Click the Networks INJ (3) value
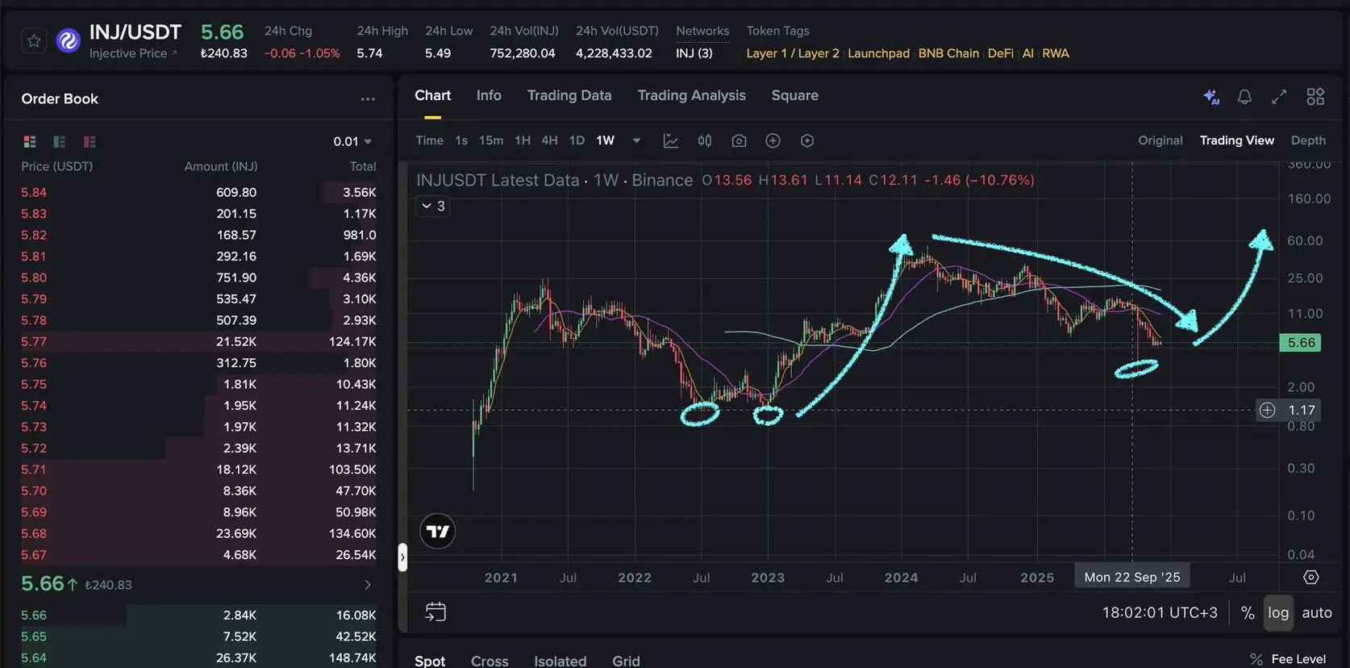Image resolution: width=1350 pixels, height=668 pixels. tap(694, 53)
